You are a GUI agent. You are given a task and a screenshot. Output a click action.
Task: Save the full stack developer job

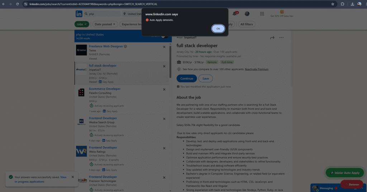pyautogui.click(x=205, y=78)
